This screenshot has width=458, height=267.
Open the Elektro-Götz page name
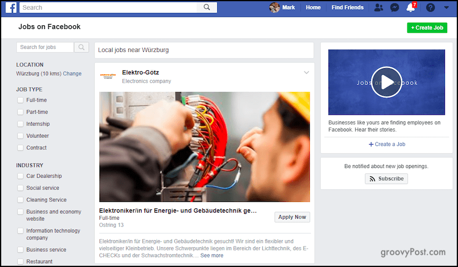click(141, 73)
